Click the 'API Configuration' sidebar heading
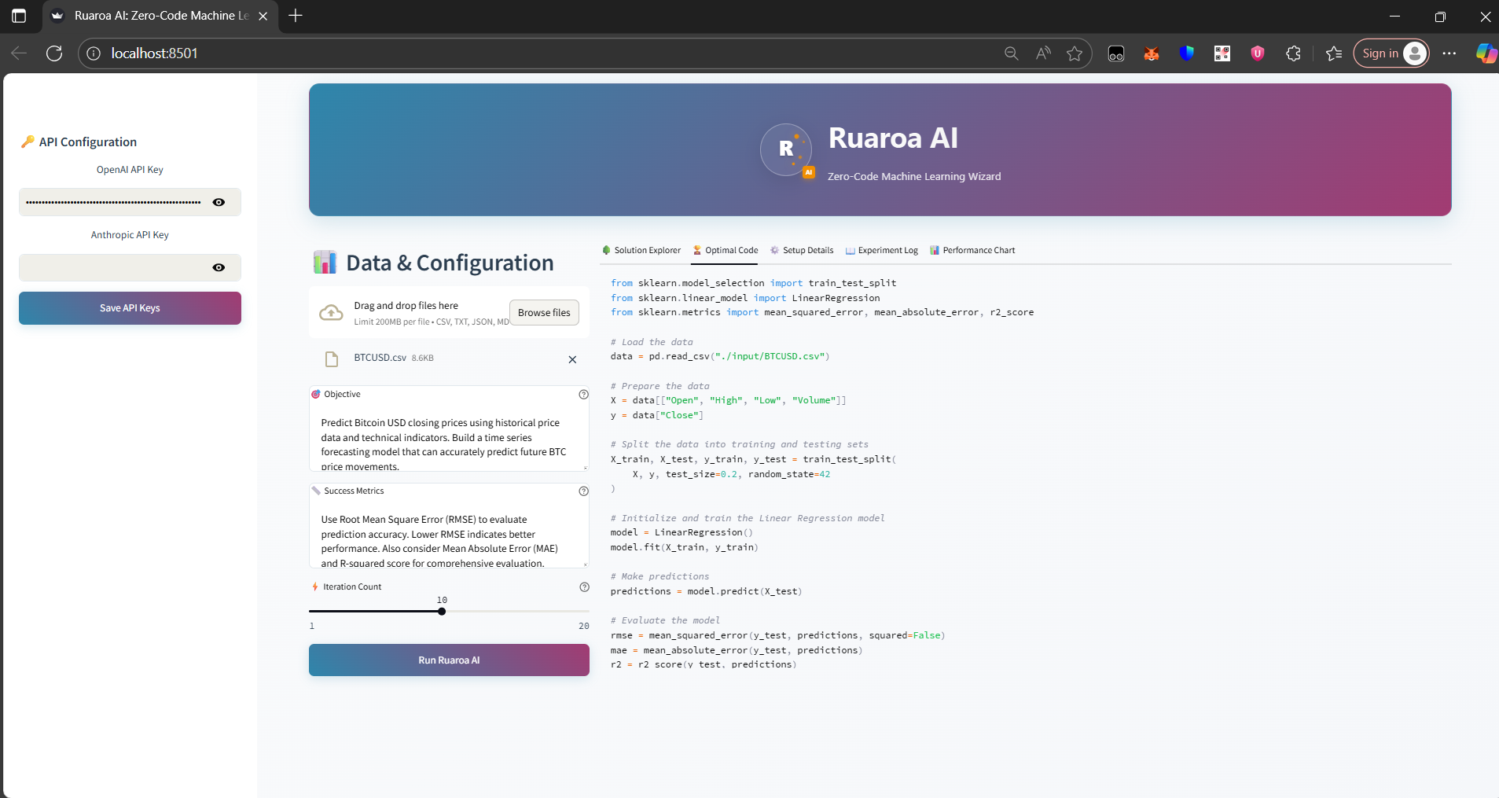Image resolution: width=1499 pixels, height=798 pixels. point(88,142)
